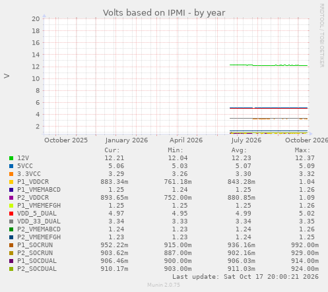
Task: Click the P1_SOCRUN current value 952.22m
Action: tap(114, 245)
